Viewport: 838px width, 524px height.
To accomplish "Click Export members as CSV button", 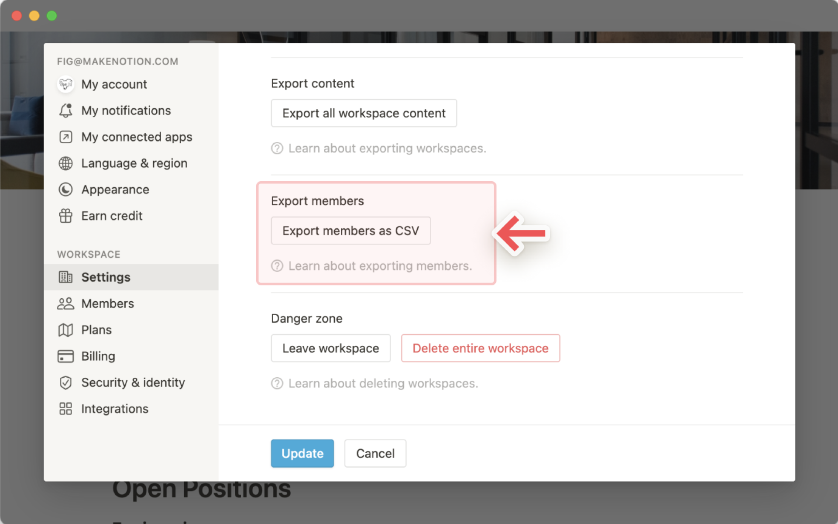I will pos(351,231).
